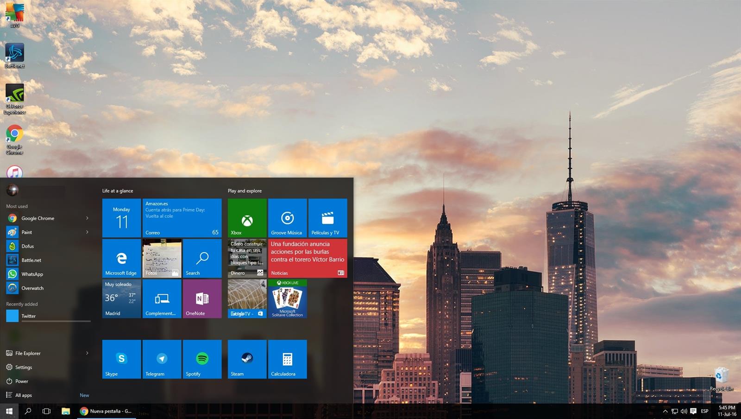This screenshot has height=419, width=741.
Task: Launch Spotify from the Start tiles
Action: [x=202, y=359]
